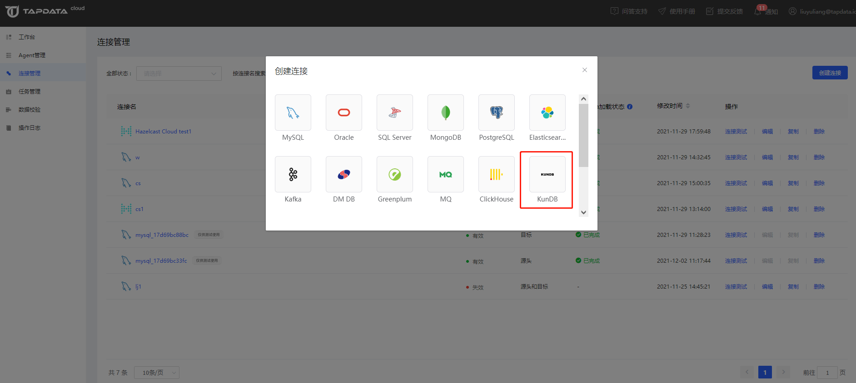Open connection named cs1

coord(139,209)
